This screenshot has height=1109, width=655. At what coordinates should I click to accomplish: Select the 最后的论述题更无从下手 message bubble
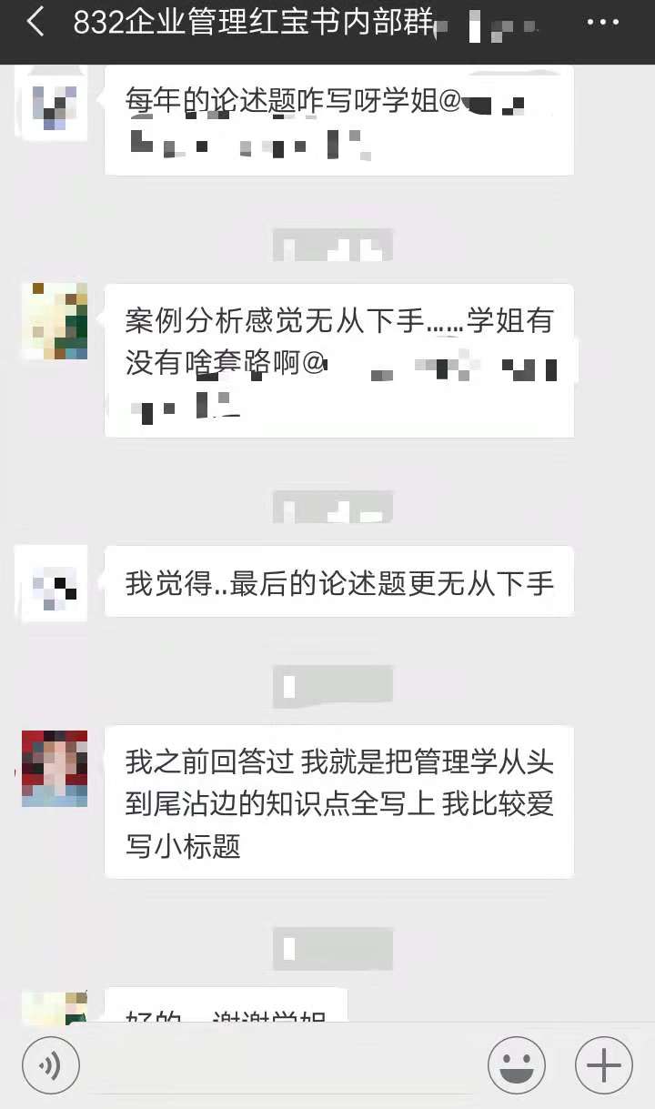(x=339, y=582)
